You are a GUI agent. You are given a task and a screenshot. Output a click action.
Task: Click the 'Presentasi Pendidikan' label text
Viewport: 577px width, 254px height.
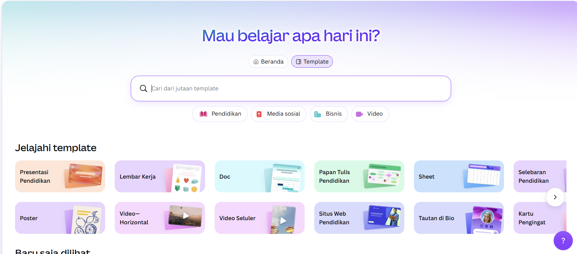35,176
